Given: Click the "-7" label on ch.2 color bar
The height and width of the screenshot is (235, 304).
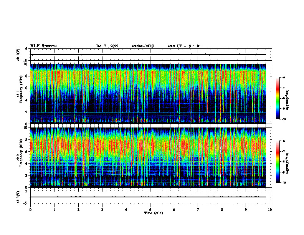Looking at the screenshot, I should 283,151.
